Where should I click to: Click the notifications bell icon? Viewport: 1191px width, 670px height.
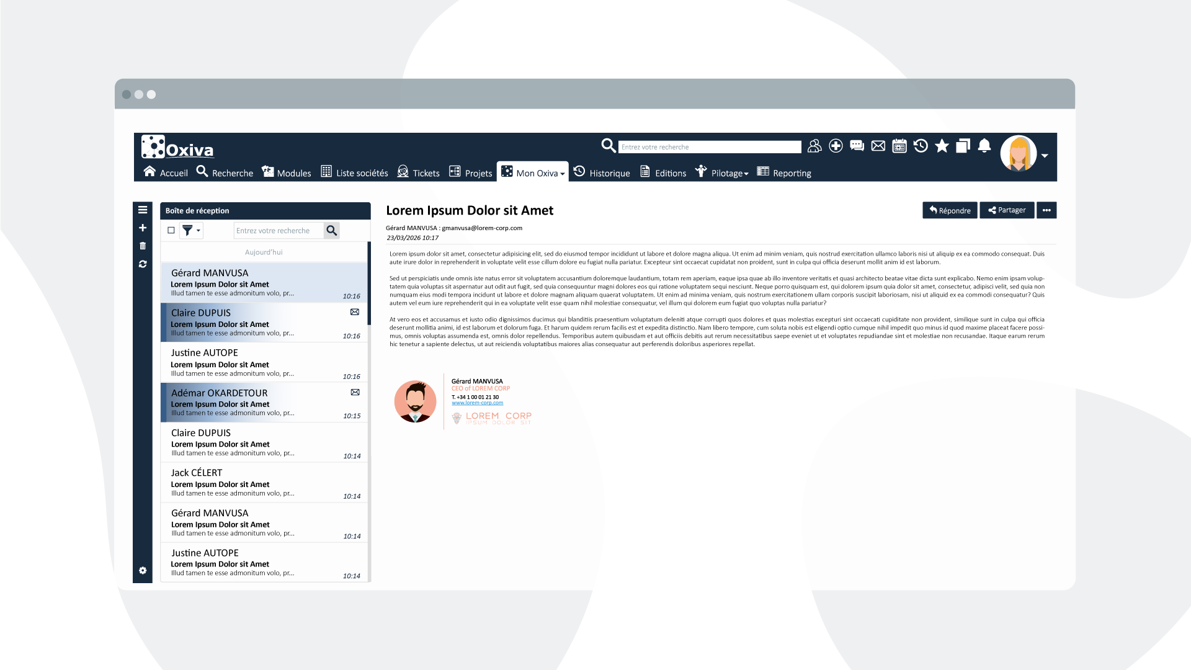click(984, 146)
